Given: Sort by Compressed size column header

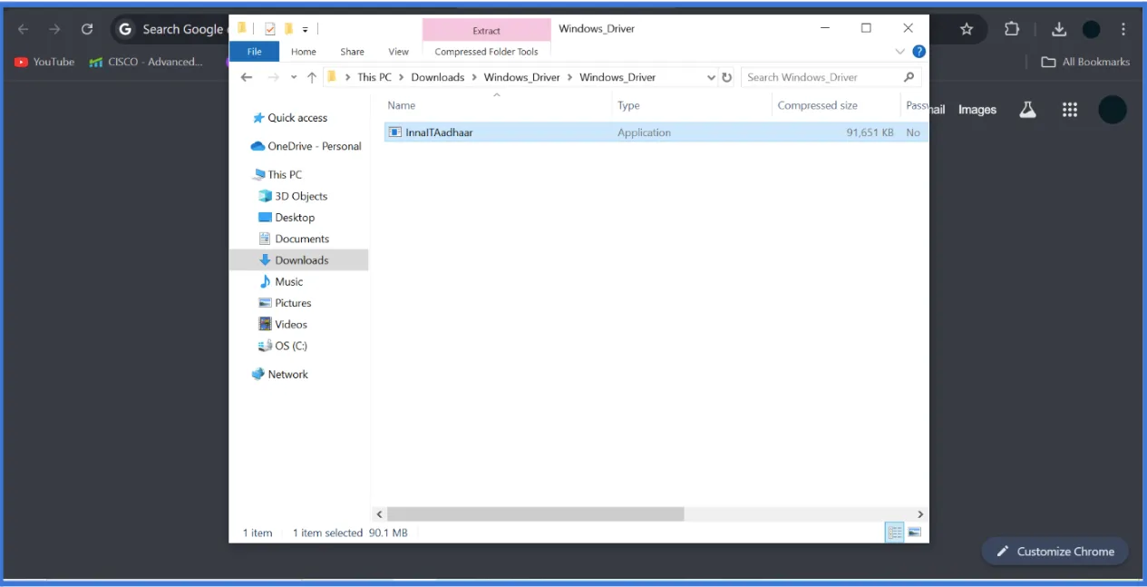Looking at the screenshot, I should click(x=817, y=105).
